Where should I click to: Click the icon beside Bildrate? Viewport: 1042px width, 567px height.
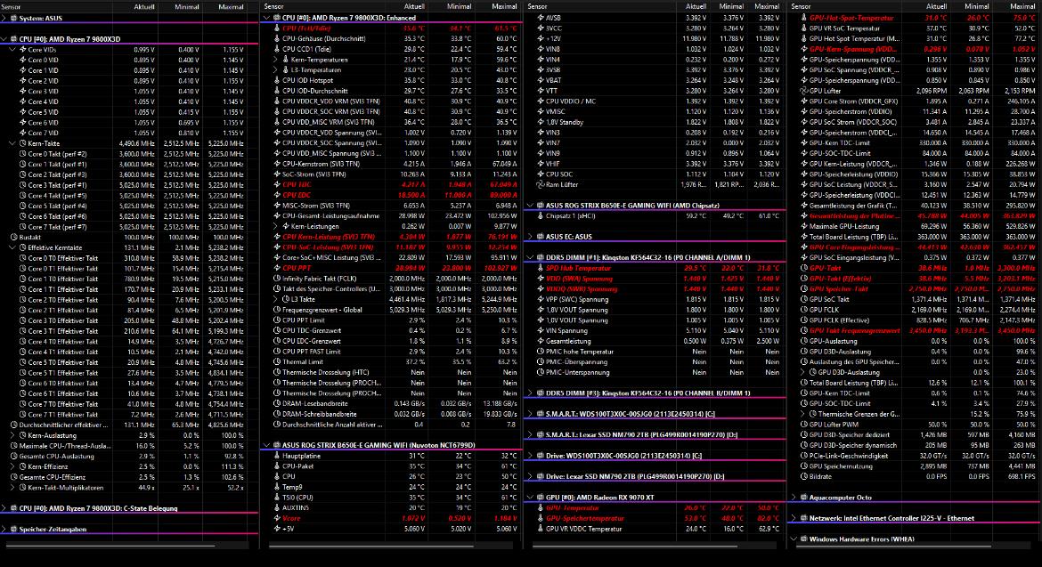coord(804,477)
